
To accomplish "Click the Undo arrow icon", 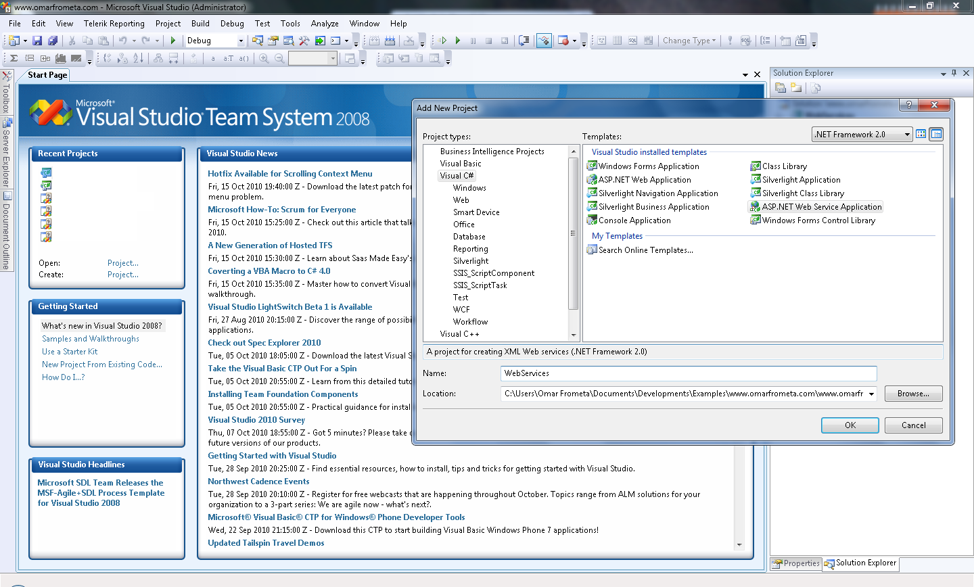I will point(122,41).
